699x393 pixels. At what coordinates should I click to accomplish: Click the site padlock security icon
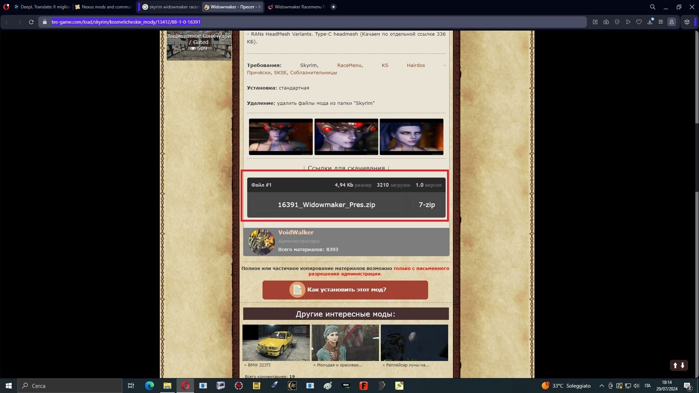45,22
